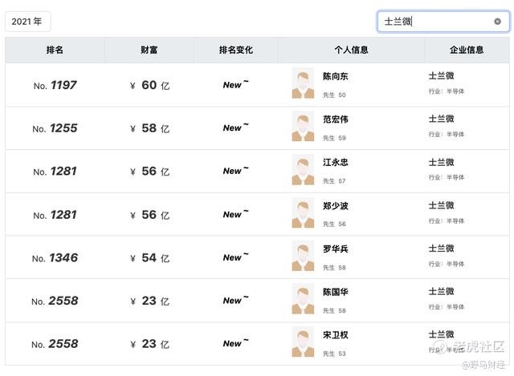
Task: Click 陈国华's avatar picture
Action: (303, 300)
